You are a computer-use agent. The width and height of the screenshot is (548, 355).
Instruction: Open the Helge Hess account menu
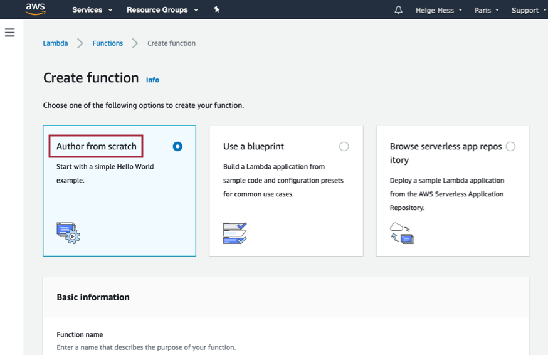[x=439, y=10]
